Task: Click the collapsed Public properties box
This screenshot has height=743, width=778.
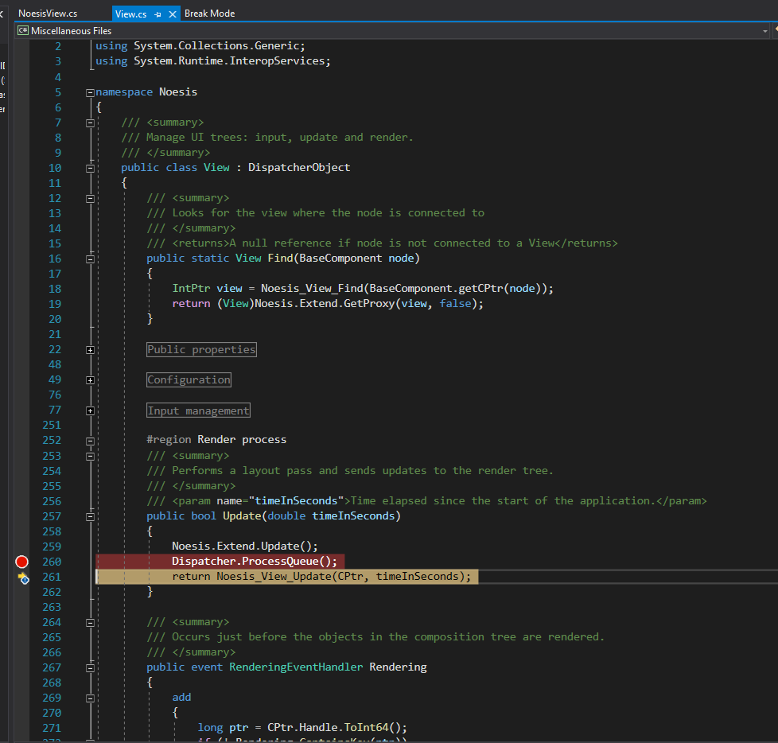Action: pyautogui.click(x=201, y=349)
